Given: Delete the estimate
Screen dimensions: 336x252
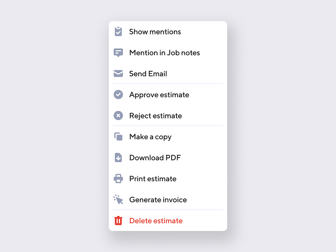Looking at the screenshot, I should 156,220.
